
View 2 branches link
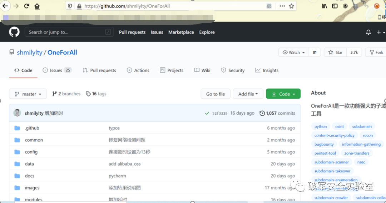tap(66, 94)
